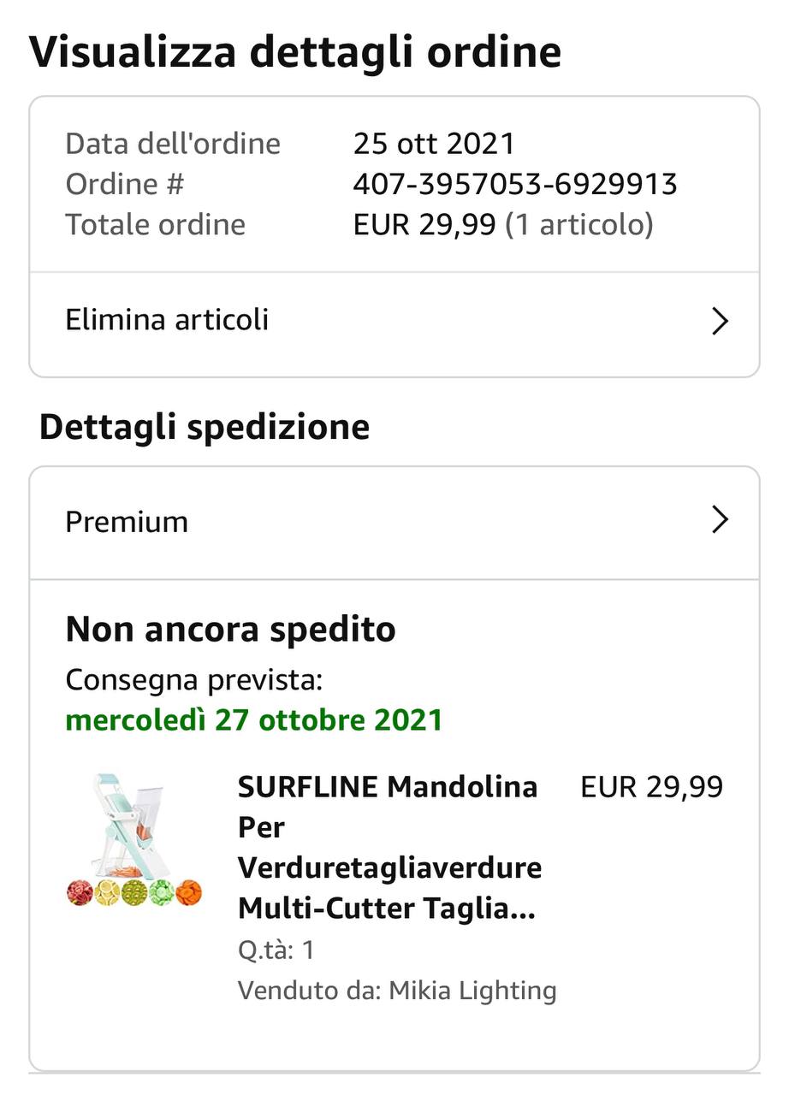Tap the item price EUR 29,99
The image size is (789, 1095).
click(652, 787)
